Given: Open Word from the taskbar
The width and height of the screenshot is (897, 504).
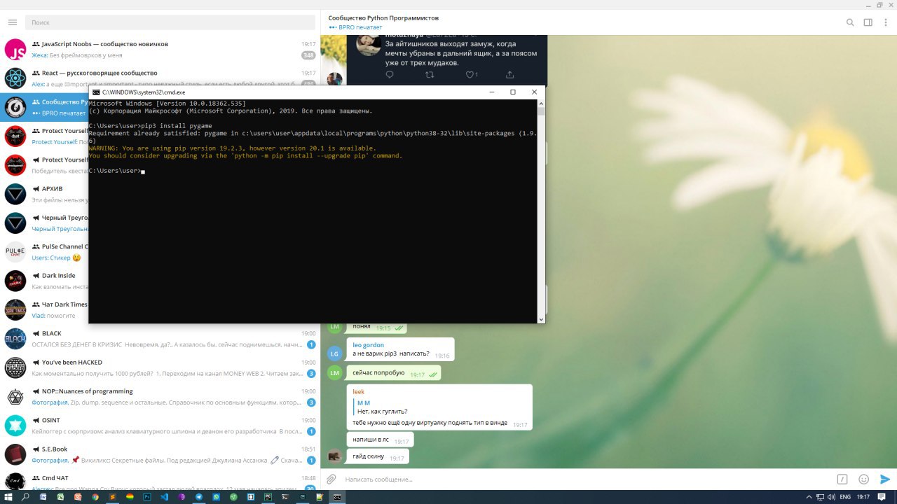Looking at the screenshot, I should point(43,497).
